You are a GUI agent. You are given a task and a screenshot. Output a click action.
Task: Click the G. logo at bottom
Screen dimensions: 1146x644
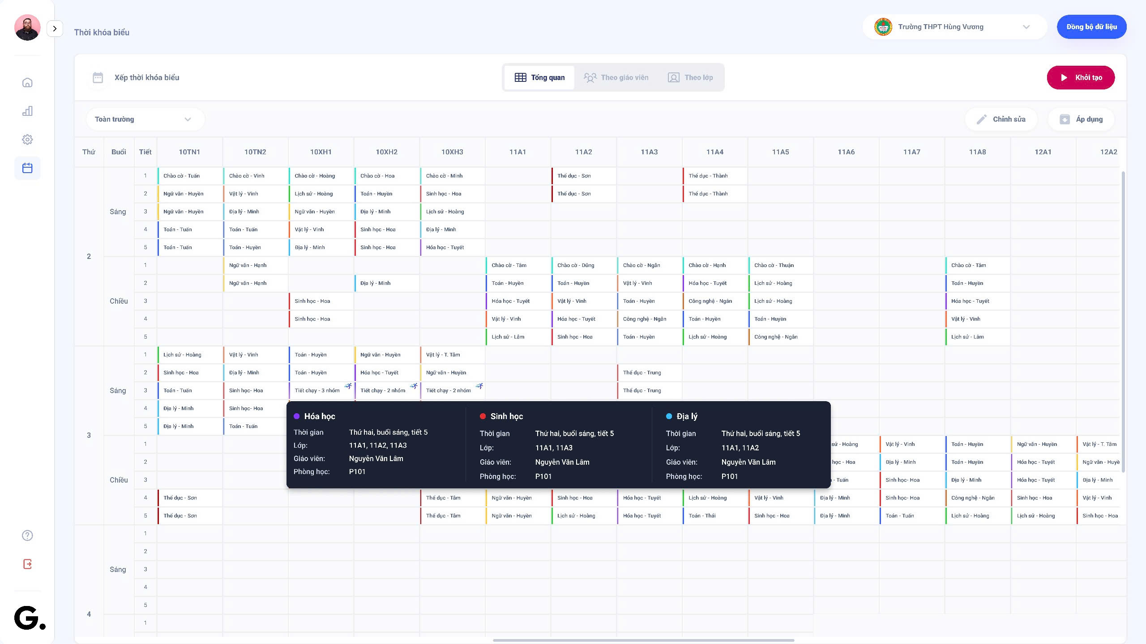click(30, 618)
